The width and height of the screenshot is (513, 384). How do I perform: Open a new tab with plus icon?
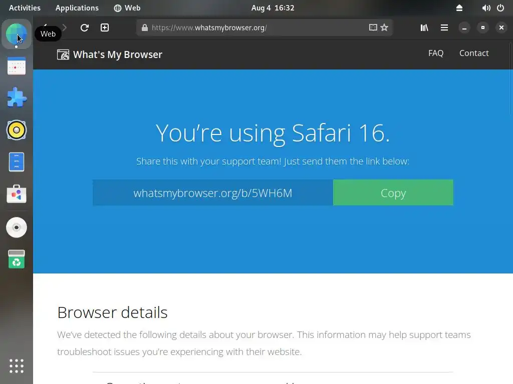(x=105, y=28)
